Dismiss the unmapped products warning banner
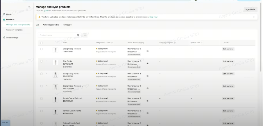This screenshot has height=126, width=263. click(253, 17)
